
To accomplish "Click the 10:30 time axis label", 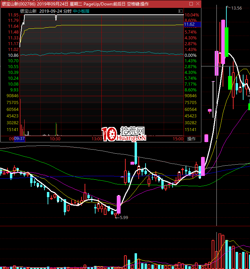I will click(x=55, y=139).
